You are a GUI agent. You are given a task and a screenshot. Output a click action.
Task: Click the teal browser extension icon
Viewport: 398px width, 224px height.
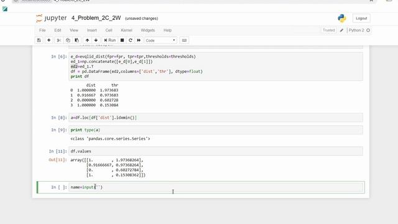(5, 9)
